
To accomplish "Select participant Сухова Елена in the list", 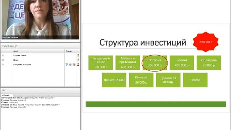I will (x=20, y=56).
